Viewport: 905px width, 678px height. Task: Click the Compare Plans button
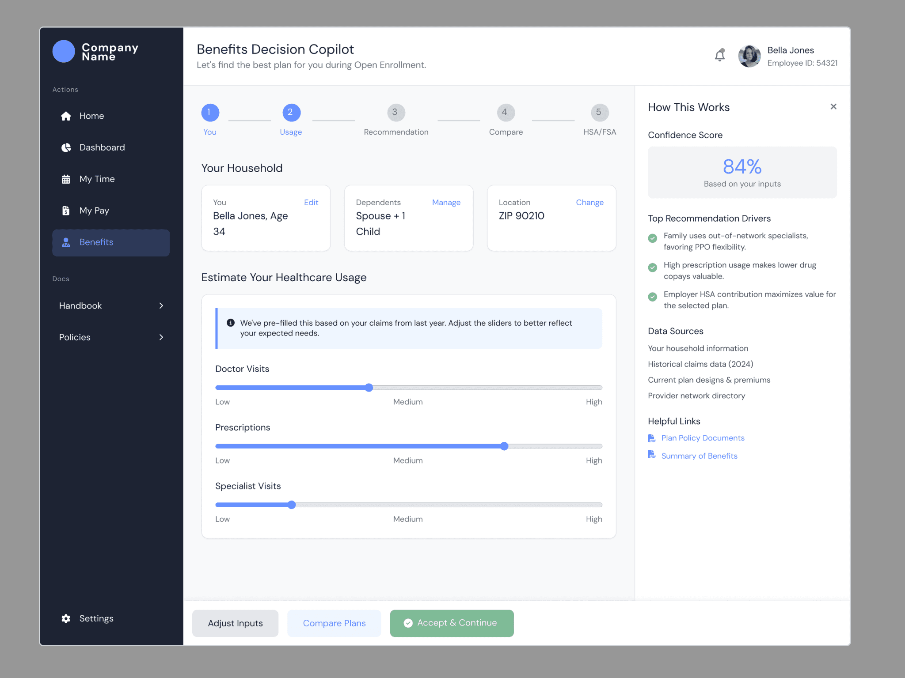[334, 623]
